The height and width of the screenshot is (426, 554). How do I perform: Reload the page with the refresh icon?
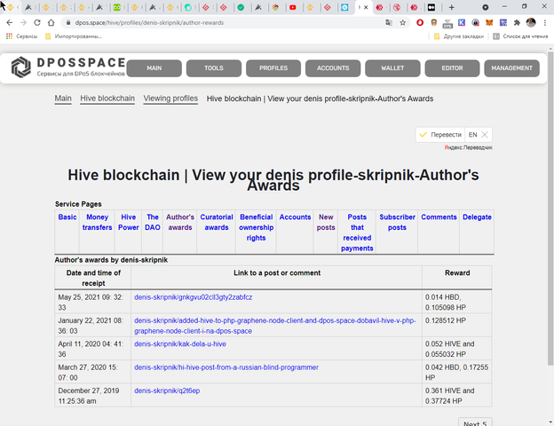[x=37, y=22]
